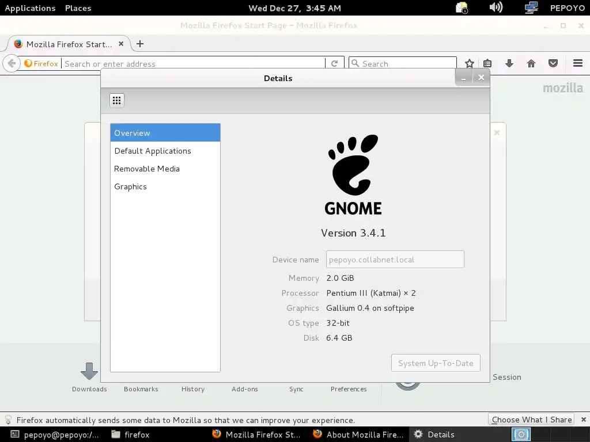Click the GNOME foot logo
The height and width of the screenshot is (442, 590).
pyautogui.click(x=353, y=175)
